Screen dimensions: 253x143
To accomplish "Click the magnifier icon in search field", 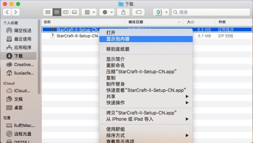I will pos(175,12).
